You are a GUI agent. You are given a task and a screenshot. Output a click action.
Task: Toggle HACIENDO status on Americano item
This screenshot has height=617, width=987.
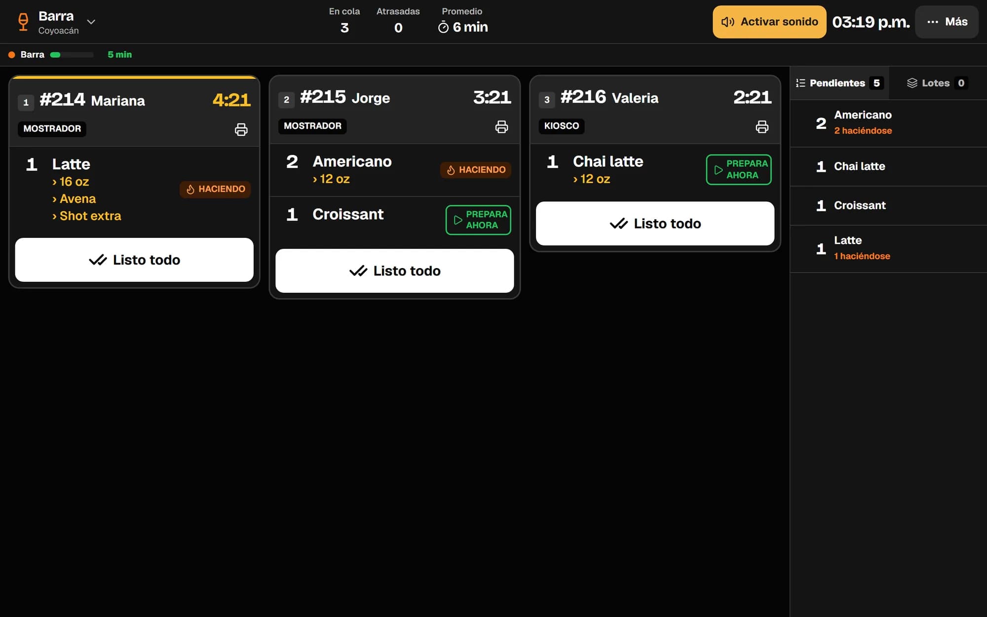pos(476,170)
